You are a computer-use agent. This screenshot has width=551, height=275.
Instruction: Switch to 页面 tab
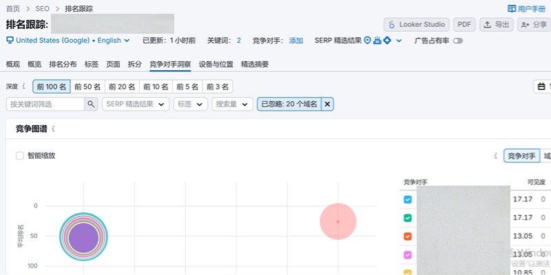113,64
